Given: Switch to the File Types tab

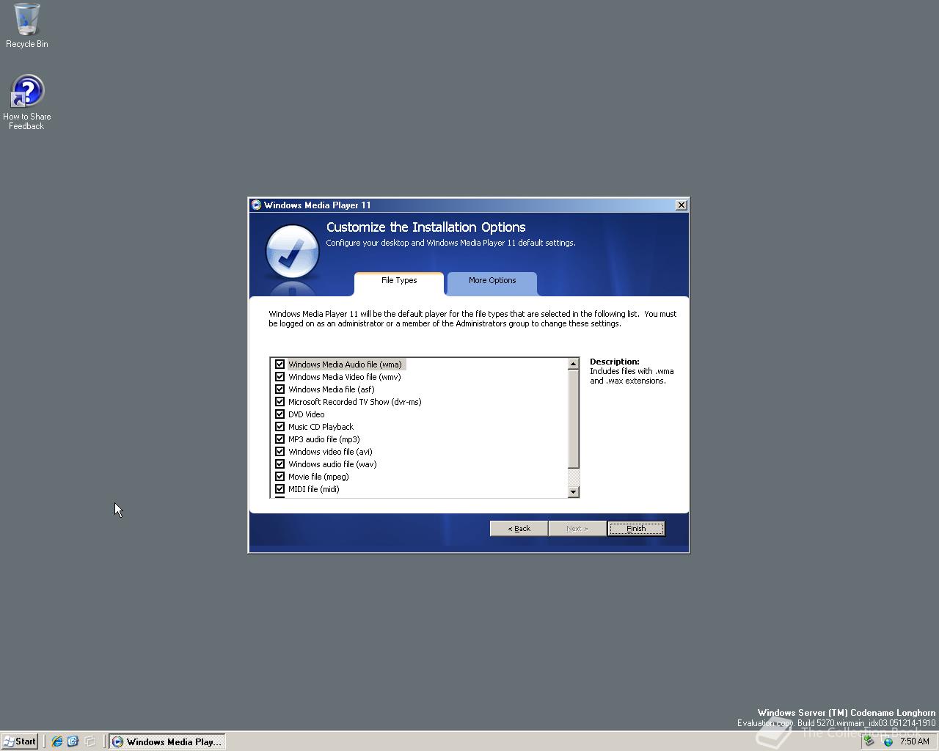Looking at the screenshot, I should [399, 282].
